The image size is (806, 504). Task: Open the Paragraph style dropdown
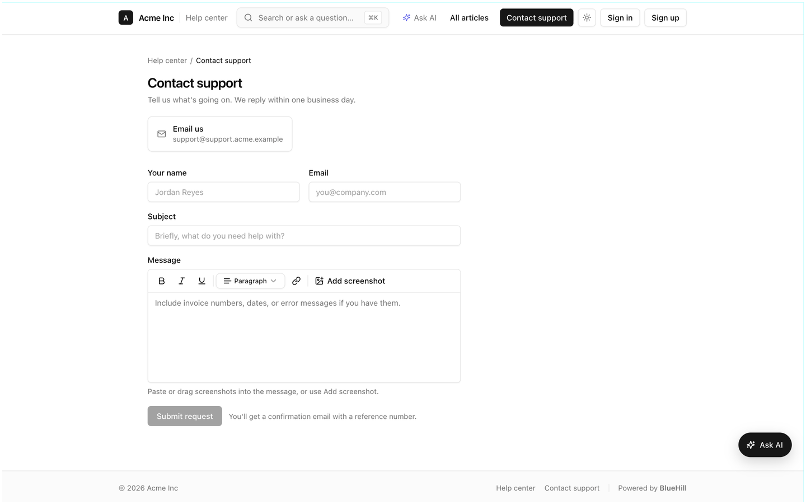tap(250, 281)
